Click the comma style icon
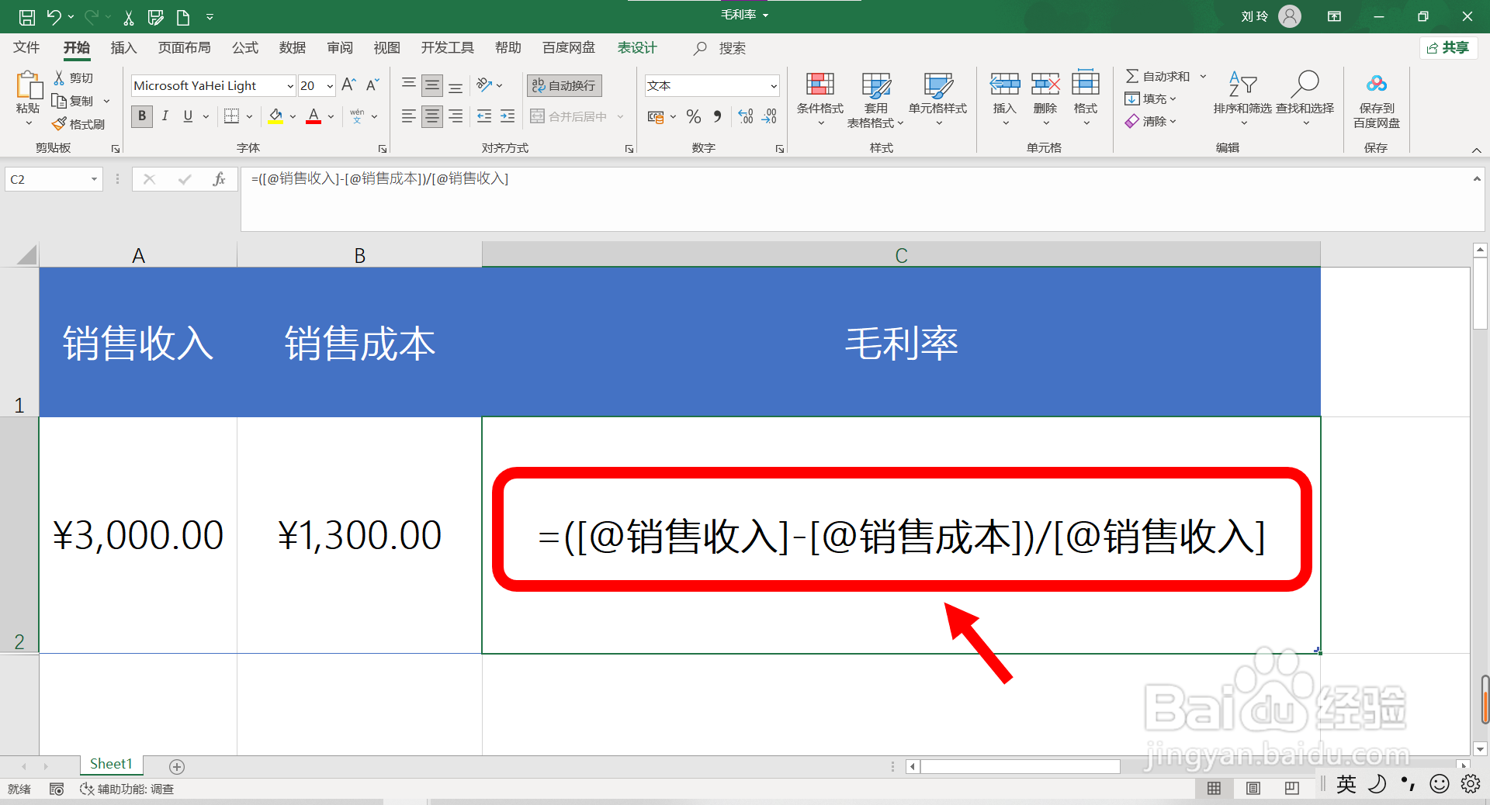The height and width of the screenshot is (805, 1490). coord(718,116)
